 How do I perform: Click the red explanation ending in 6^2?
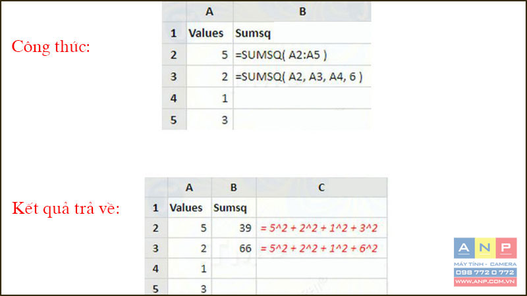pos(321,249)
